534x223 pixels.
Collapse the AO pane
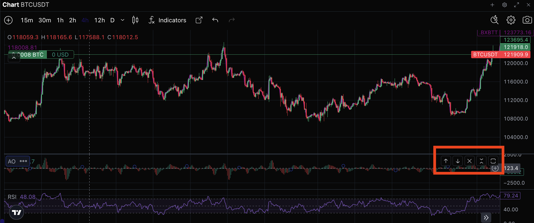pyautogui.click(x=481, y=161)
